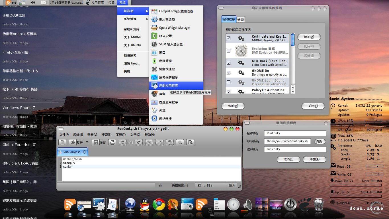This screenshot has width=389, height=219.
Task: Choose 关机 from the 系统 menu
Action: tap(133, 72)
